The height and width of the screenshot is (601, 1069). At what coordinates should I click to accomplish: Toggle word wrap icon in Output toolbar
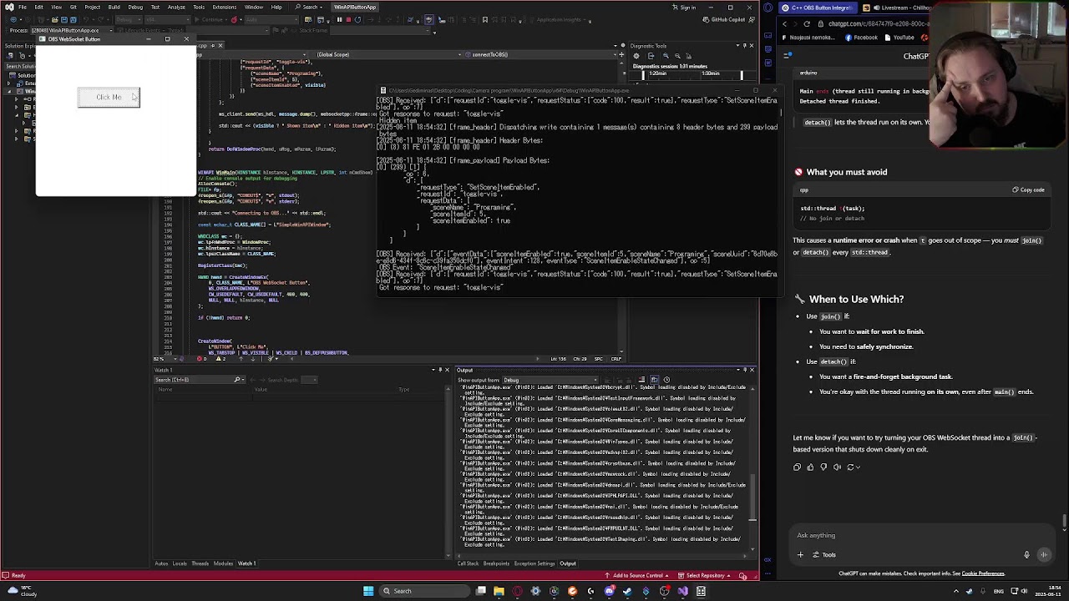point(654,381)
